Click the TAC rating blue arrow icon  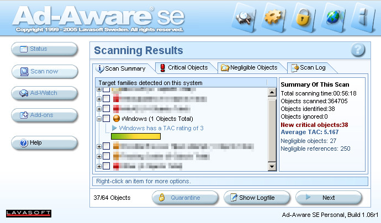[114, 128]
